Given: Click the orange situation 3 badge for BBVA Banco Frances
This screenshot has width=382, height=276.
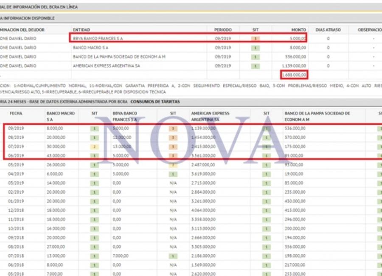Looking at the screenshot, I should point(255,39).
